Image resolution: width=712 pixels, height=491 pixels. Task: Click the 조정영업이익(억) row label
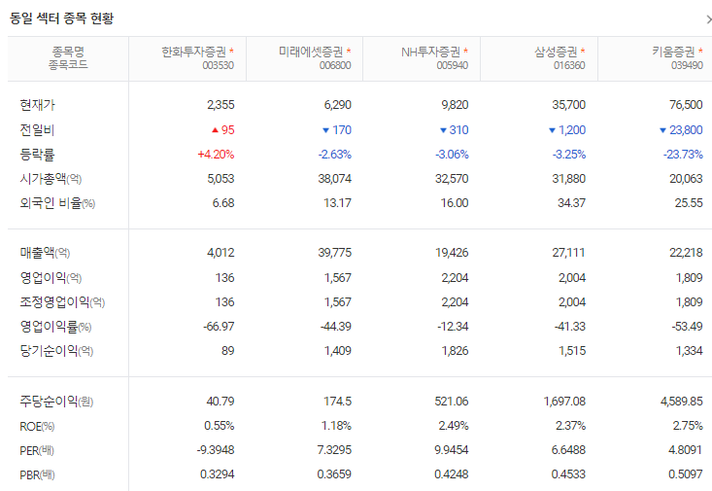pos(62,302)
